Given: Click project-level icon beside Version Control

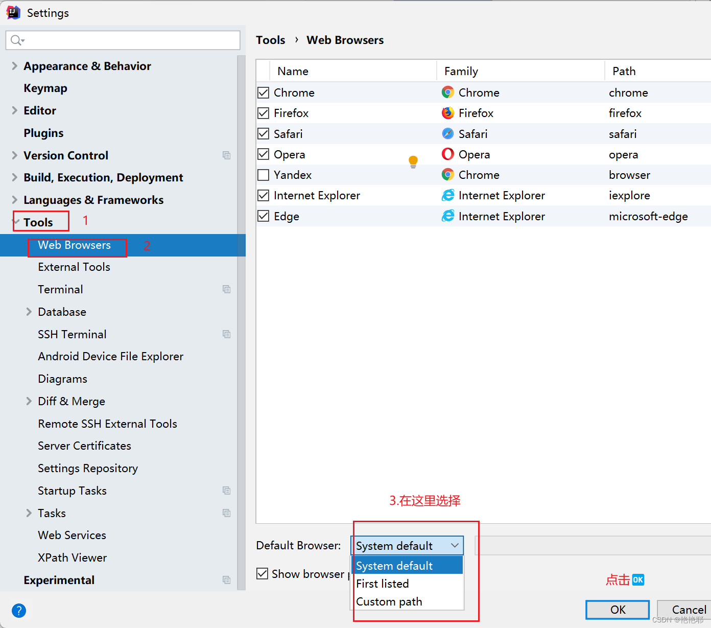Looking at the screenshot, I should click(227, 155).
